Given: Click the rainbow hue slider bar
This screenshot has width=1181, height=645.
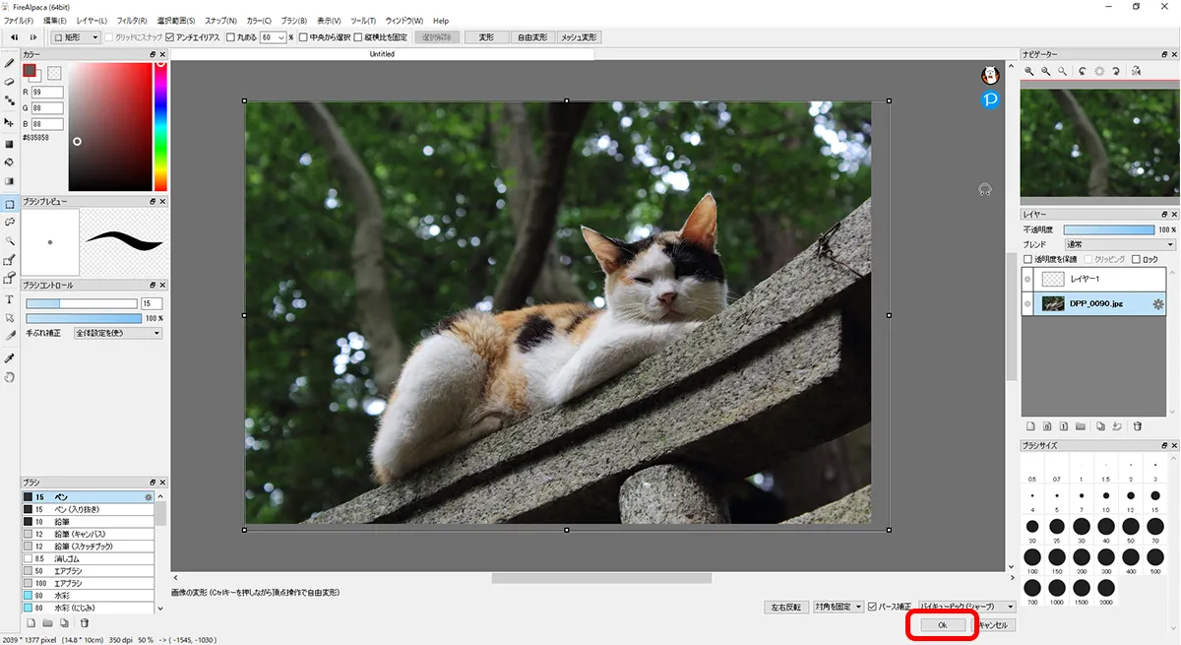Looking at the screenshot, I should coord(160,126).
